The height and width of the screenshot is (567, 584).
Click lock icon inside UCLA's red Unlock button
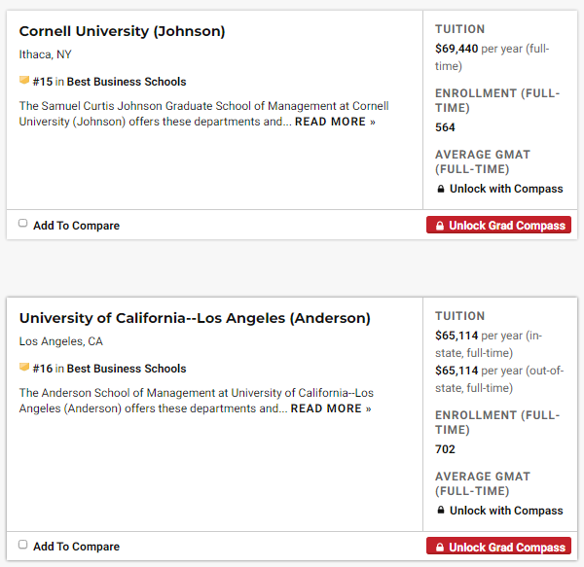(439, 548)
